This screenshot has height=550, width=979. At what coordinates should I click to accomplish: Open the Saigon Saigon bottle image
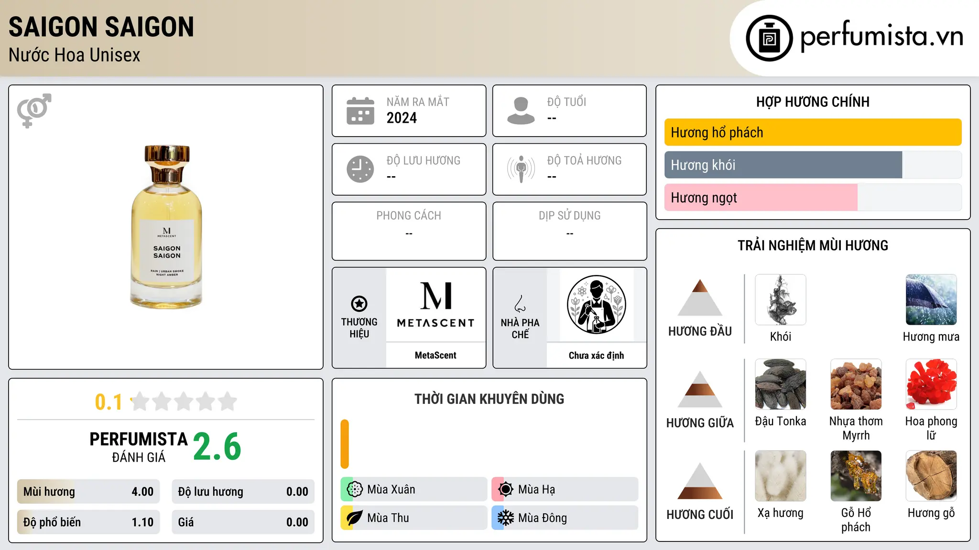(167, 227)
